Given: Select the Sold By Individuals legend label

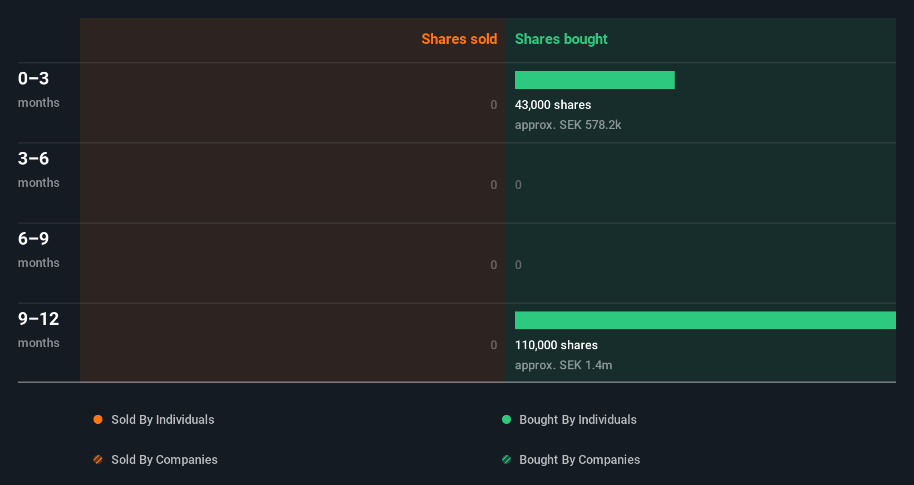Looking at the screenshot, I should coord(163,420).
